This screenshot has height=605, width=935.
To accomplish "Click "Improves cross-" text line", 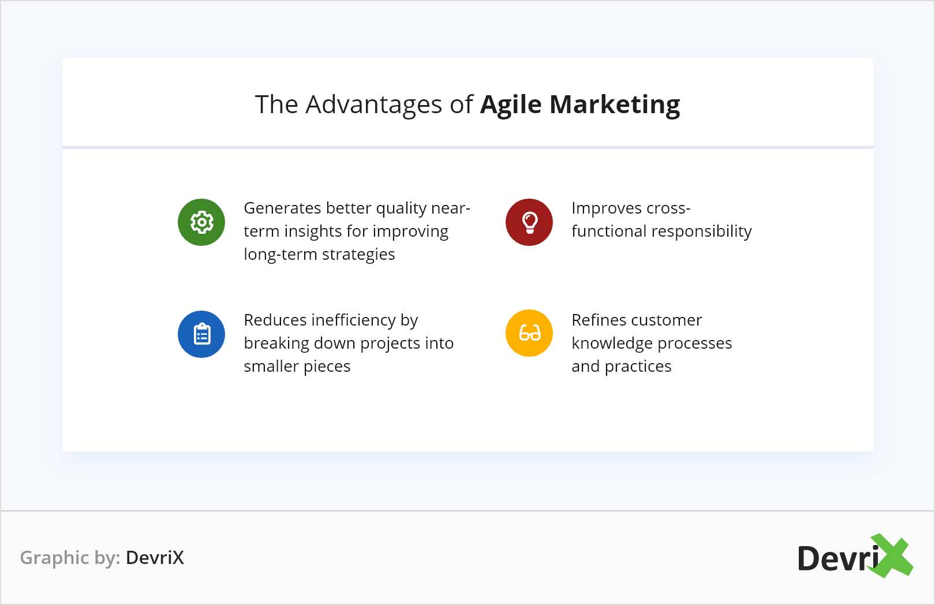I will click(x=631, y=208).
